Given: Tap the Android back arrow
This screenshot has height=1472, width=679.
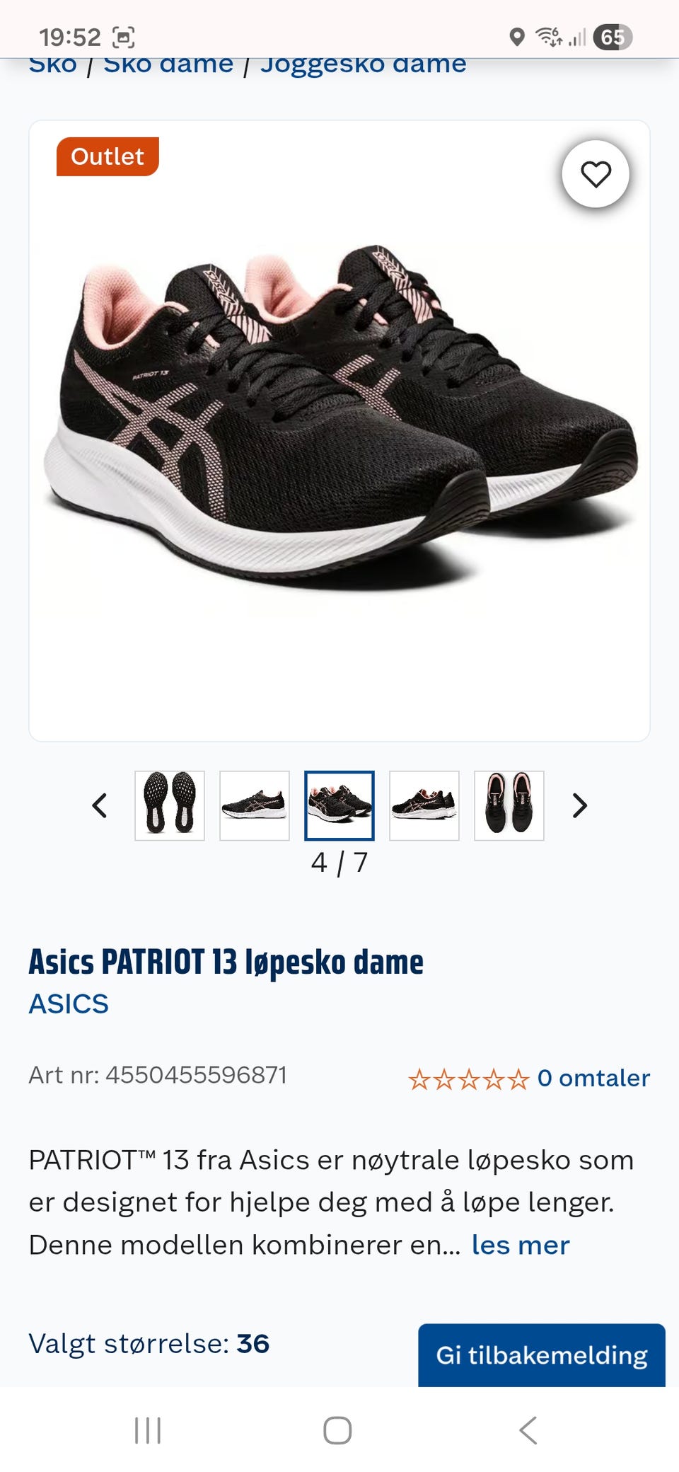Looking at the screenshot, I should point(528,1430).
